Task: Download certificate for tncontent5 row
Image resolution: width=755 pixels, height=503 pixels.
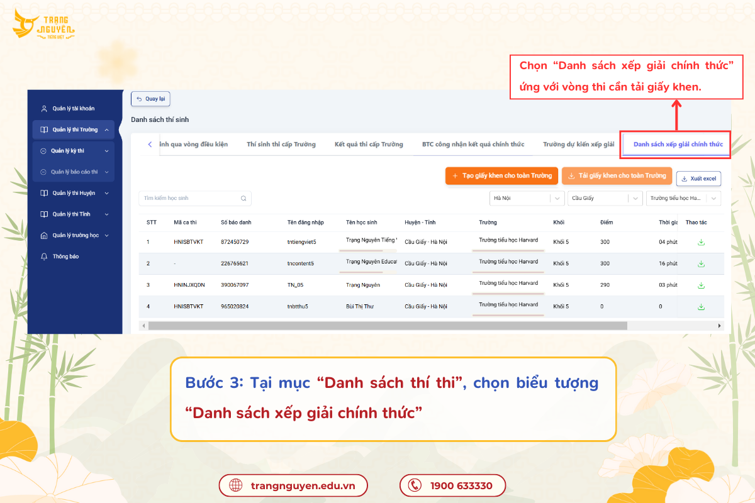Action: click(701, 263)
